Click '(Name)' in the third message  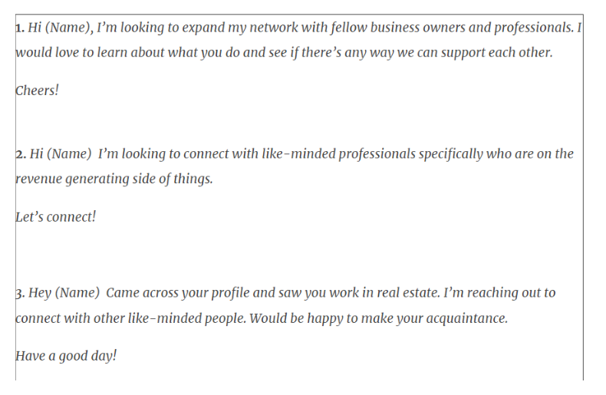(77, 293)
